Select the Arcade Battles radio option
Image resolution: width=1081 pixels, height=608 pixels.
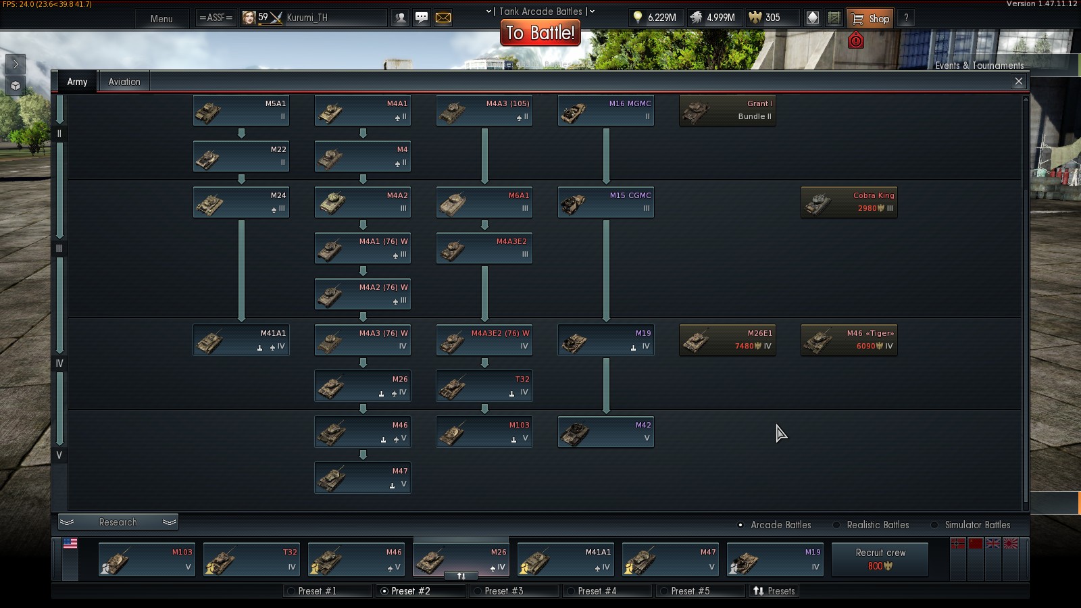coord(774,525)
